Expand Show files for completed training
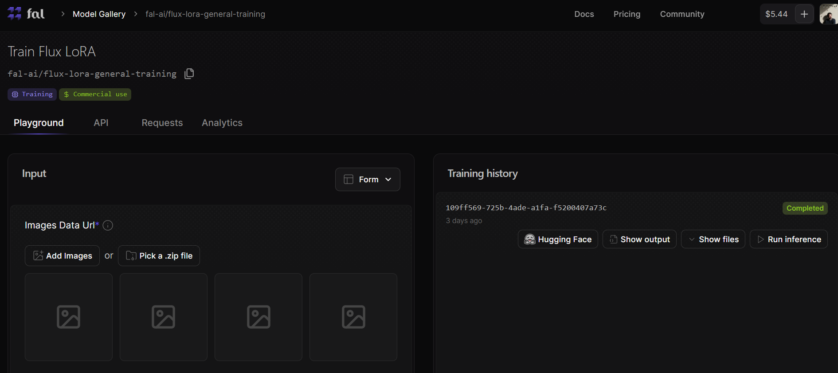 click(x=713, y=240)
